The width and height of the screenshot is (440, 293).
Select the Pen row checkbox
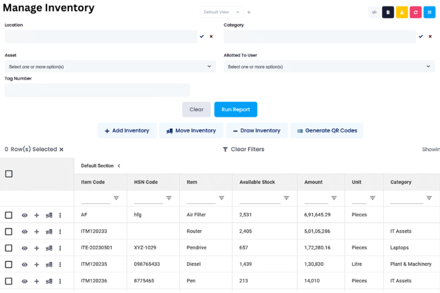[x=9, y=281]
